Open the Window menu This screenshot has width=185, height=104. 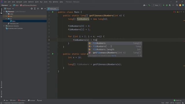(x=55, y=2)
